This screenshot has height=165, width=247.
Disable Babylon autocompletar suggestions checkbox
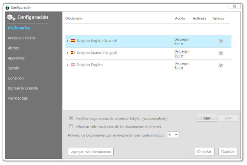point(71,118)
